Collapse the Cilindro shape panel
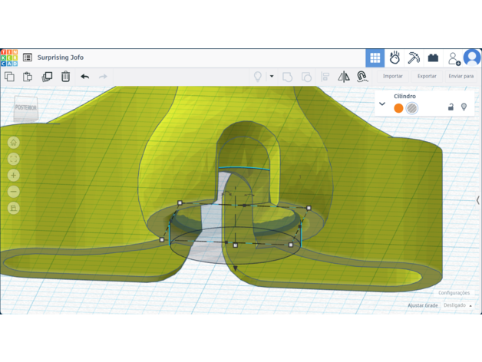 tap(382, 104)
